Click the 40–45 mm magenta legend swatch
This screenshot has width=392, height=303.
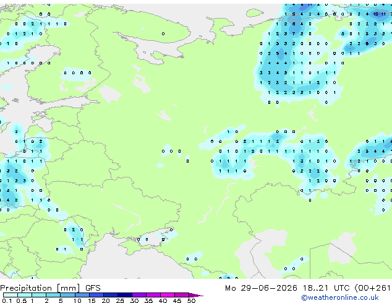[x=168, y=295]
